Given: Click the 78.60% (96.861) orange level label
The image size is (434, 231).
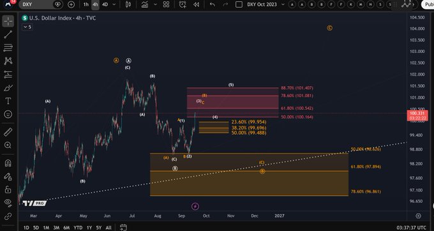Looking at the screenshot, I should tap(366, 191).
